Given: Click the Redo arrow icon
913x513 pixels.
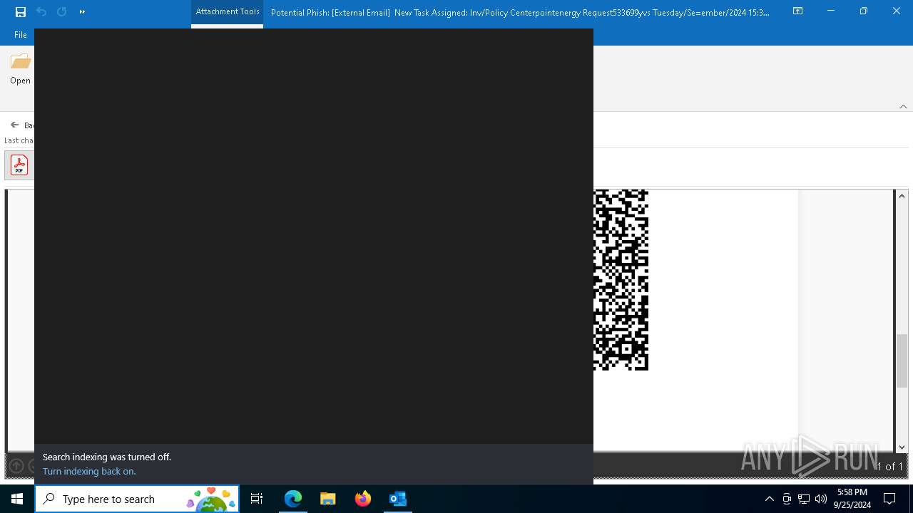Looking at the screenshot, I should click(62, 12).
